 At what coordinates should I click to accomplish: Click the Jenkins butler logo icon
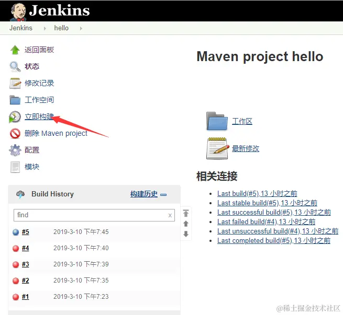[x=18, y=12]
